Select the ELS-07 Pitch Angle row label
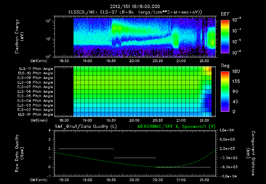Viewport: 266px width, 184px height. pyautogui.click(x=35, y=87)
